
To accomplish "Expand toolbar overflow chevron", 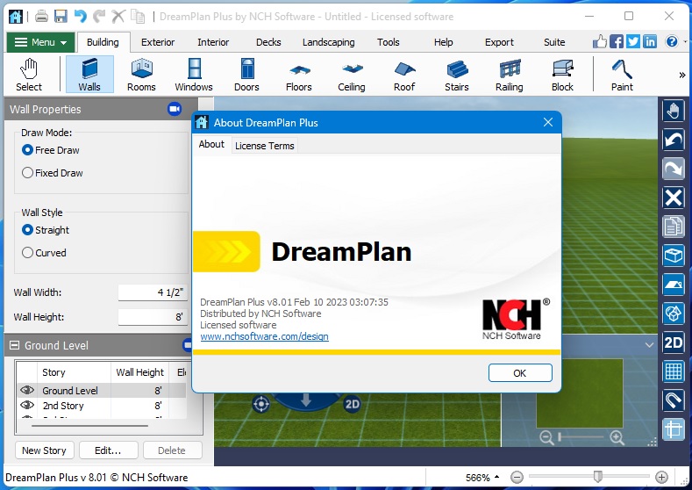I will point(682,76).
